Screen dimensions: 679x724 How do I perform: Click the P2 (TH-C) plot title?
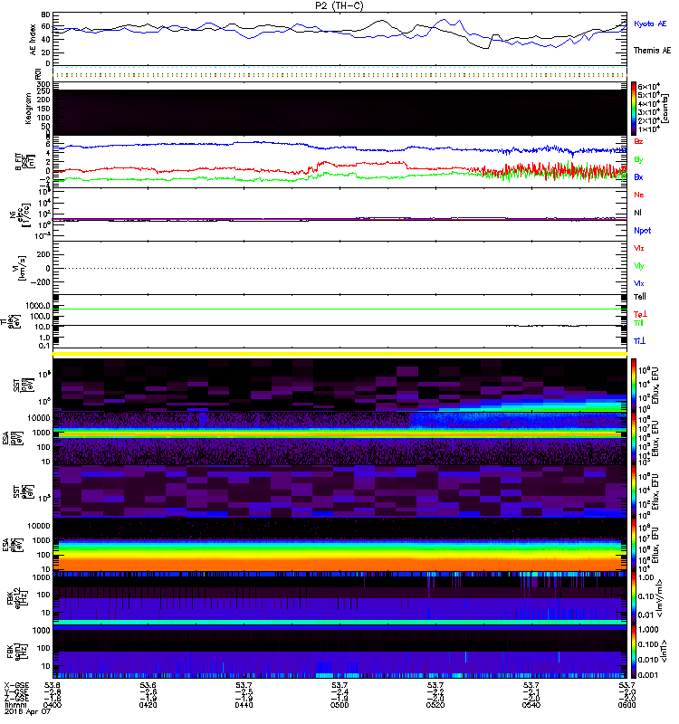[339, 5]
